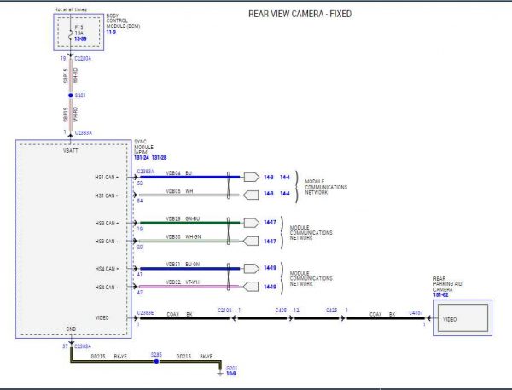Click the G201 ground symbol
512x390 pixels.
220,373
